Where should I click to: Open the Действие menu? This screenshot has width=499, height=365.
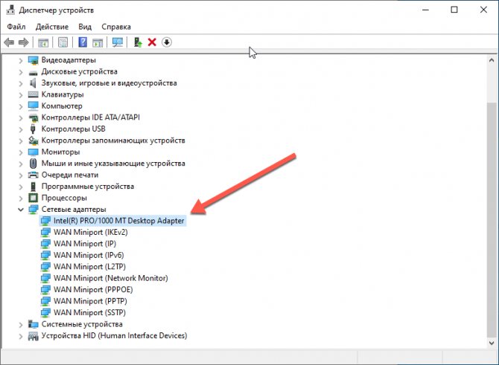point(52,27)
